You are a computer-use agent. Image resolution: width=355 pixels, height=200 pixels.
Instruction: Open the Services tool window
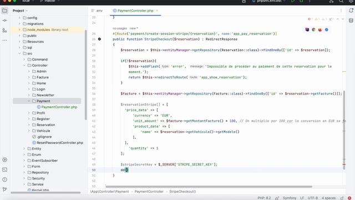pyautogui.click(x=4, y=159)
